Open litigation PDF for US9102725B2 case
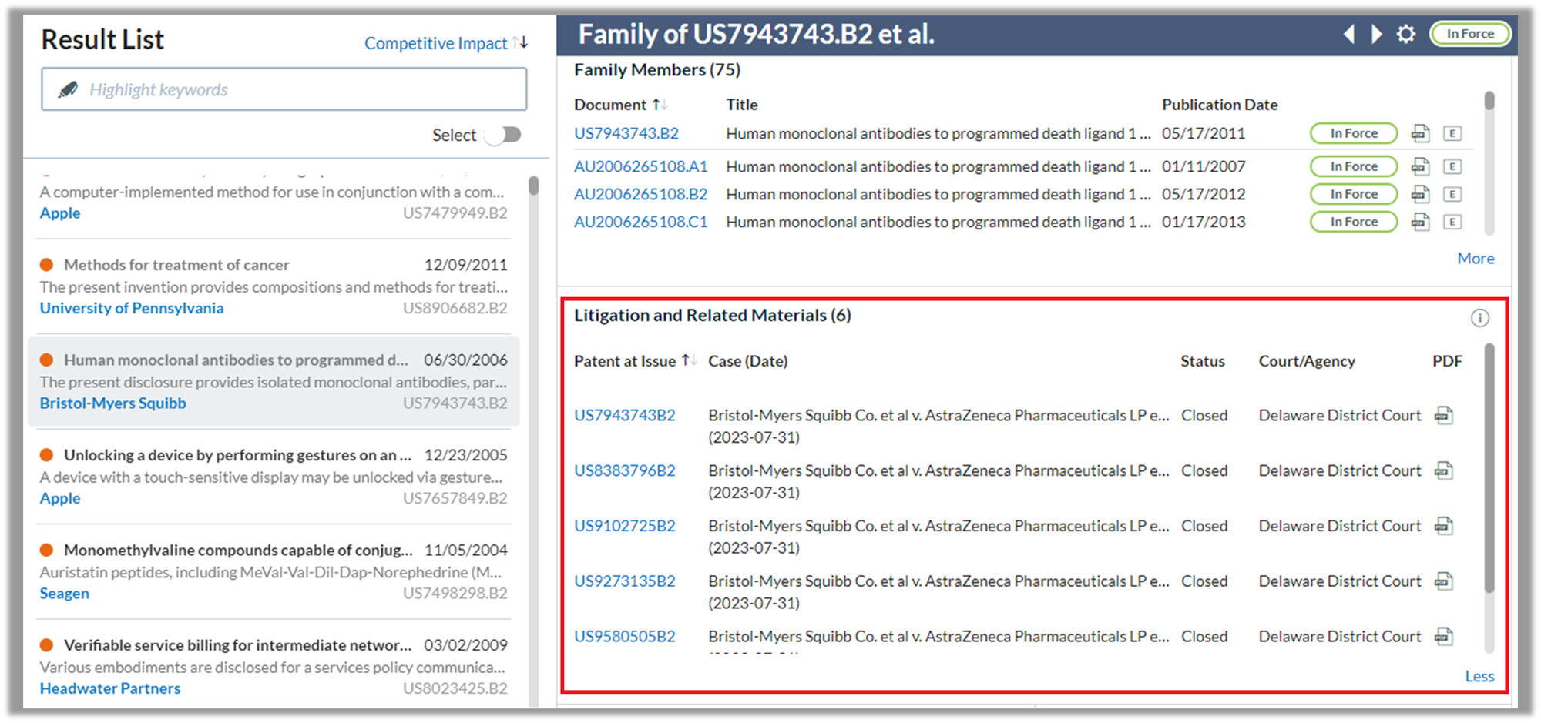The height and width of the screenshot is (723, 1541). [1443, 526]
